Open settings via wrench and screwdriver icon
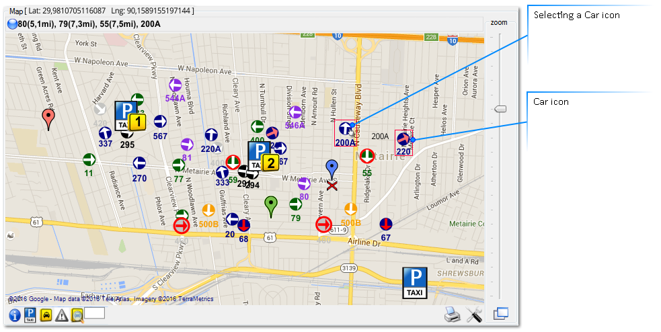 [474, 315]
